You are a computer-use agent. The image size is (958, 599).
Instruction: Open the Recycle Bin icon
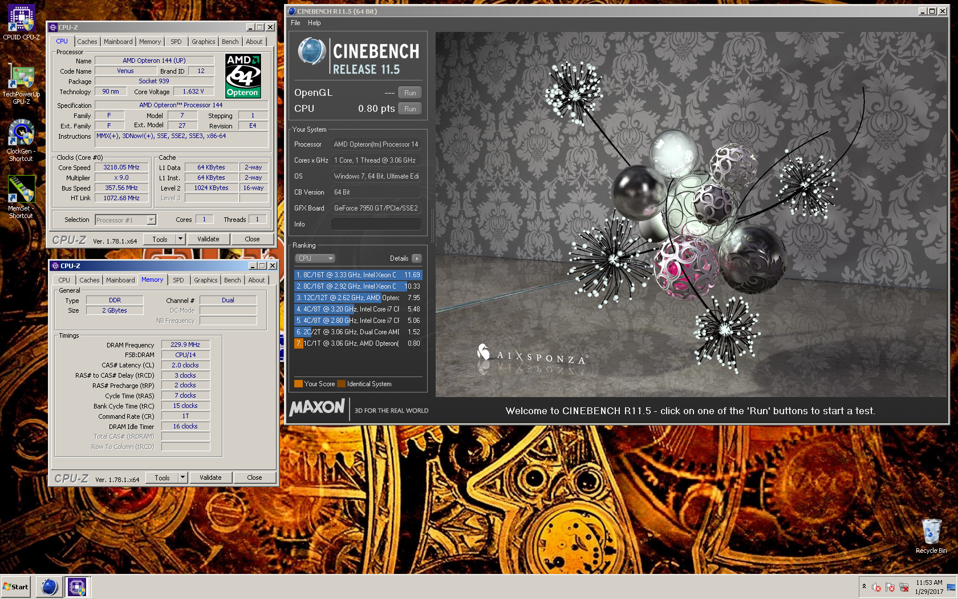(931, 536)
